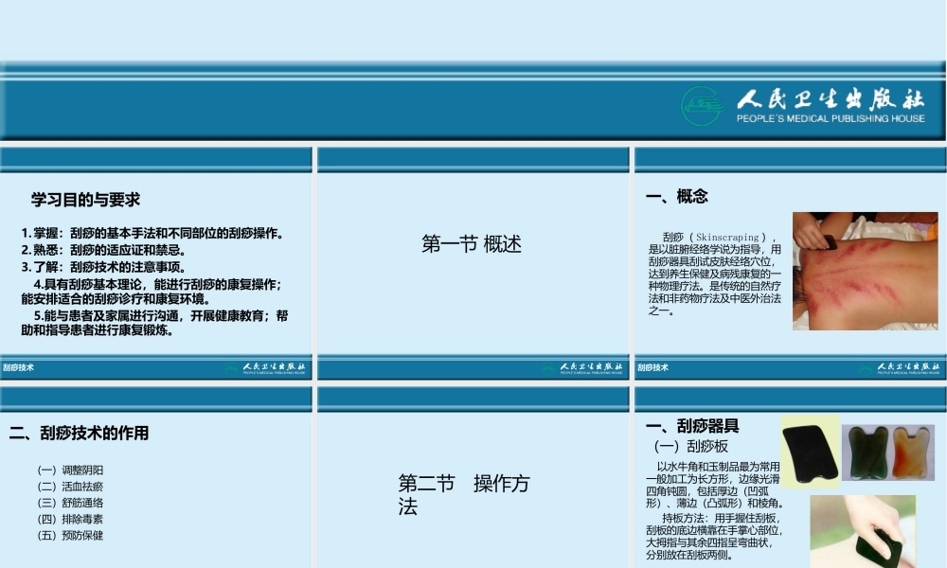
Task: Select line 2.熟悉 about indications and contraindications
Action: [103, 250]
